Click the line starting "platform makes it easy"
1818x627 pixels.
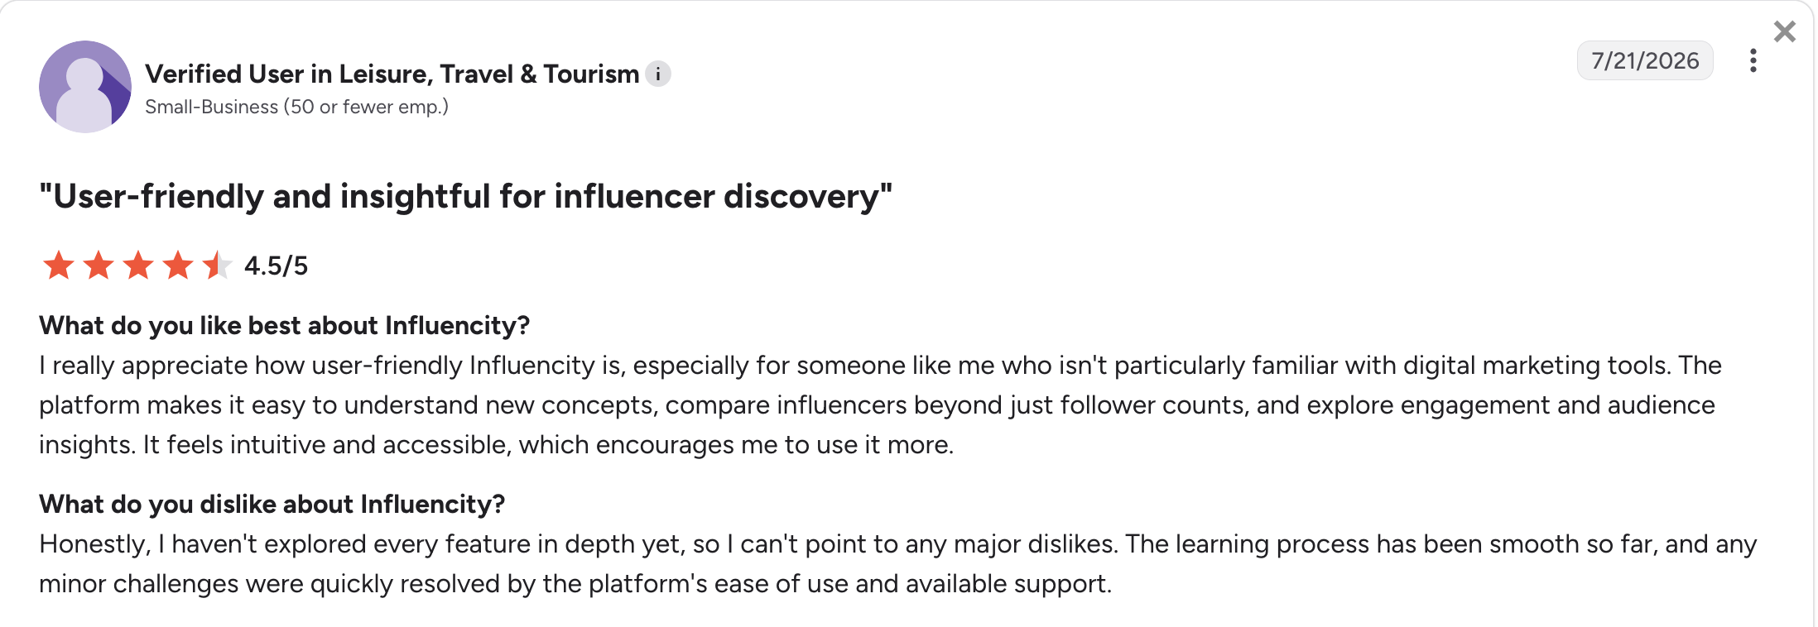tap(877, 405)
